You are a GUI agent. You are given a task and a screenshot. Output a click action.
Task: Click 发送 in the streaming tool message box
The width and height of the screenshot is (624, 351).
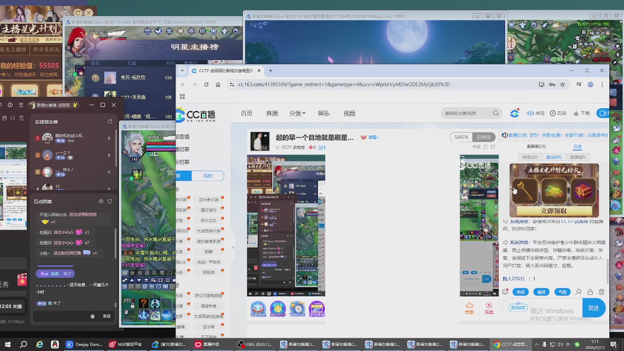point(106,316)
